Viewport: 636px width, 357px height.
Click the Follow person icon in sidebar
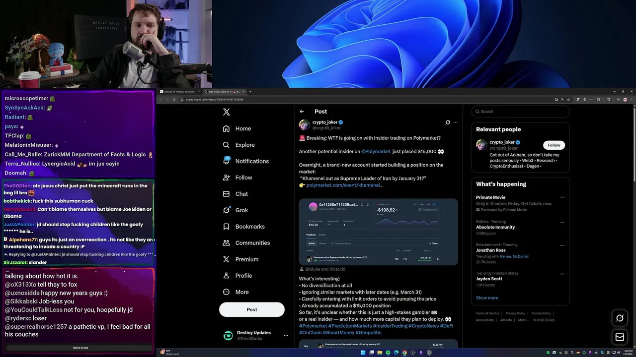[x=226, y=178]
